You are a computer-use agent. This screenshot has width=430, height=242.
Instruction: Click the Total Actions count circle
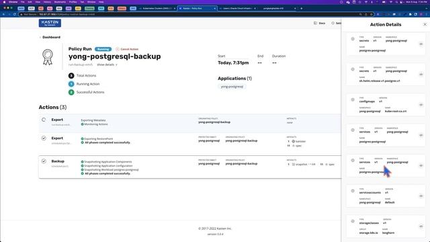pyautogui.click(x=71, y=75)
